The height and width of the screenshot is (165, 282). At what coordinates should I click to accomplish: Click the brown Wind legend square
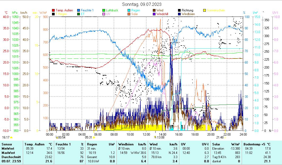154,11
